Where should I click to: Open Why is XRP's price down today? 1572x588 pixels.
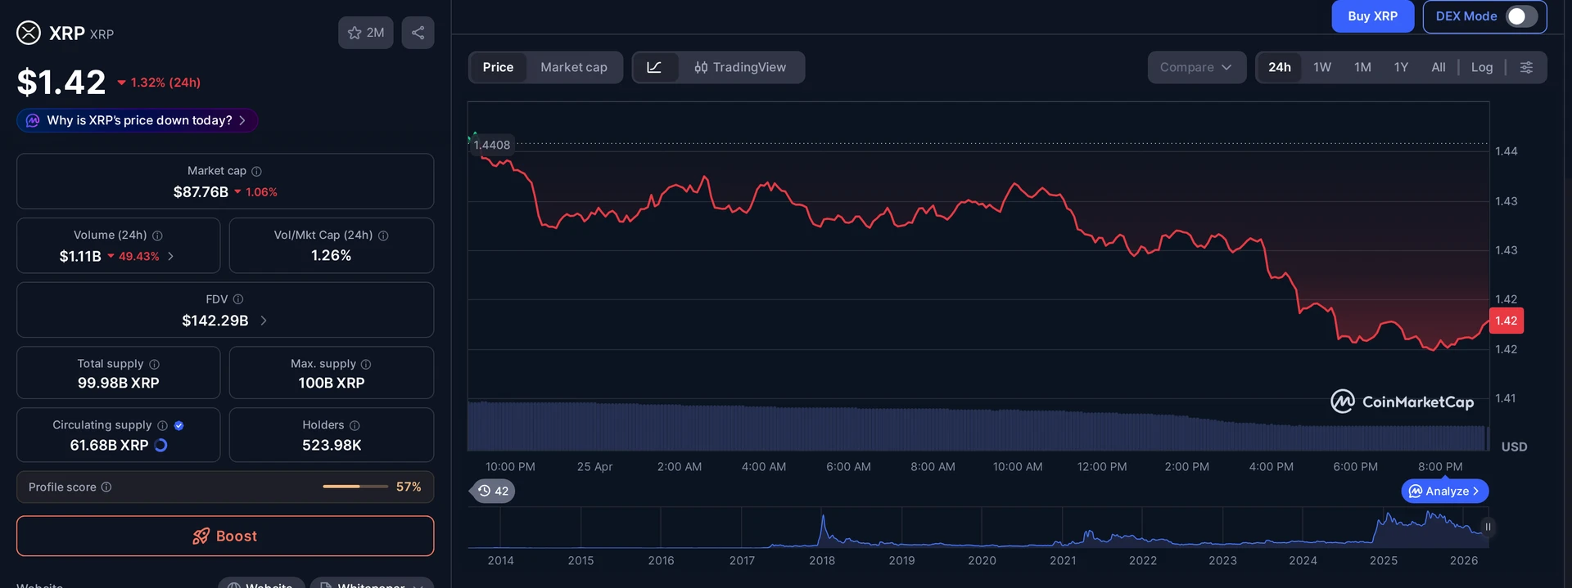click(x=138, y=120)
